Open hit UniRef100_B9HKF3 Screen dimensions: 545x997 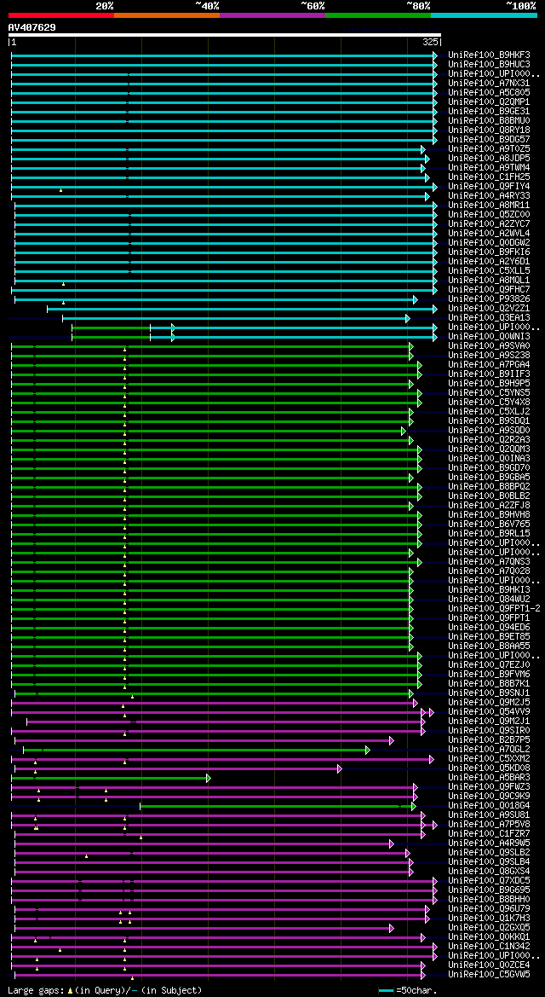(x=489, y=55)
